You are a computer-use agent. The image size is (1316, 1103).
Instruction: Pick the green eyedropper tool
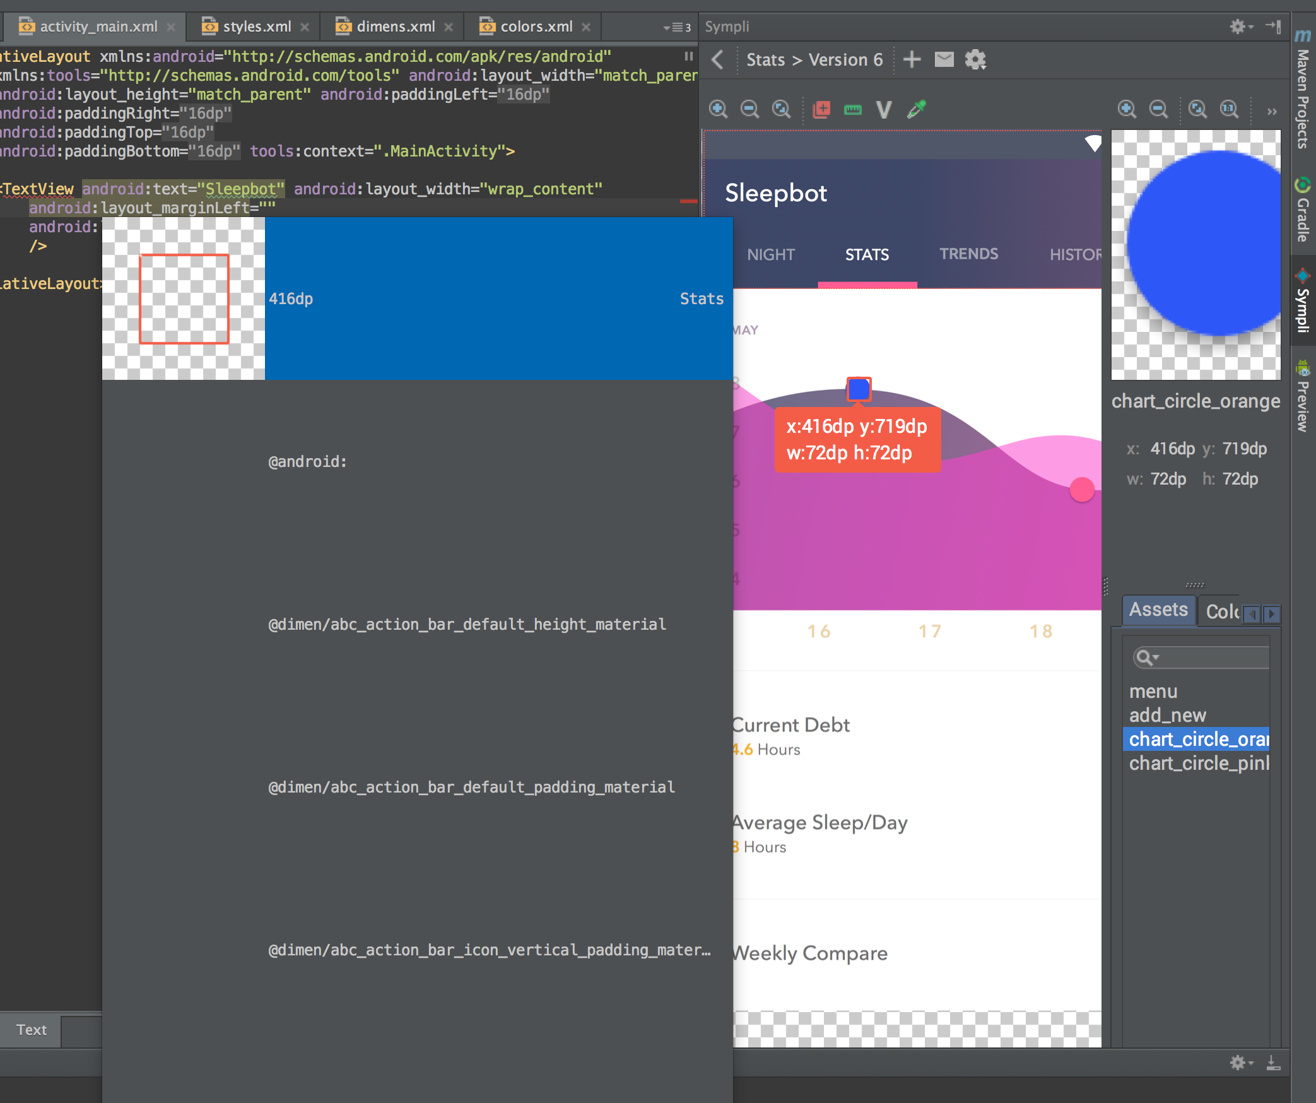click(916, 109)
